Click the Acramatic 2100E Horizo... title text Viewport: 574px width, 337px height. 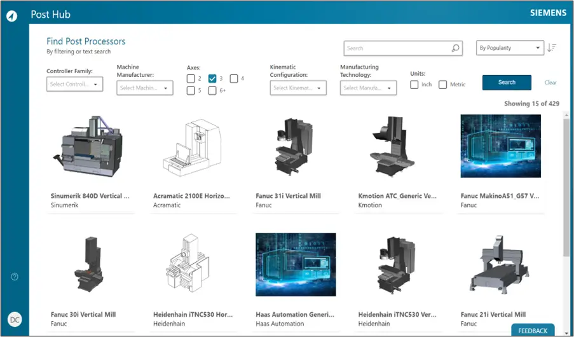(191, 196)
